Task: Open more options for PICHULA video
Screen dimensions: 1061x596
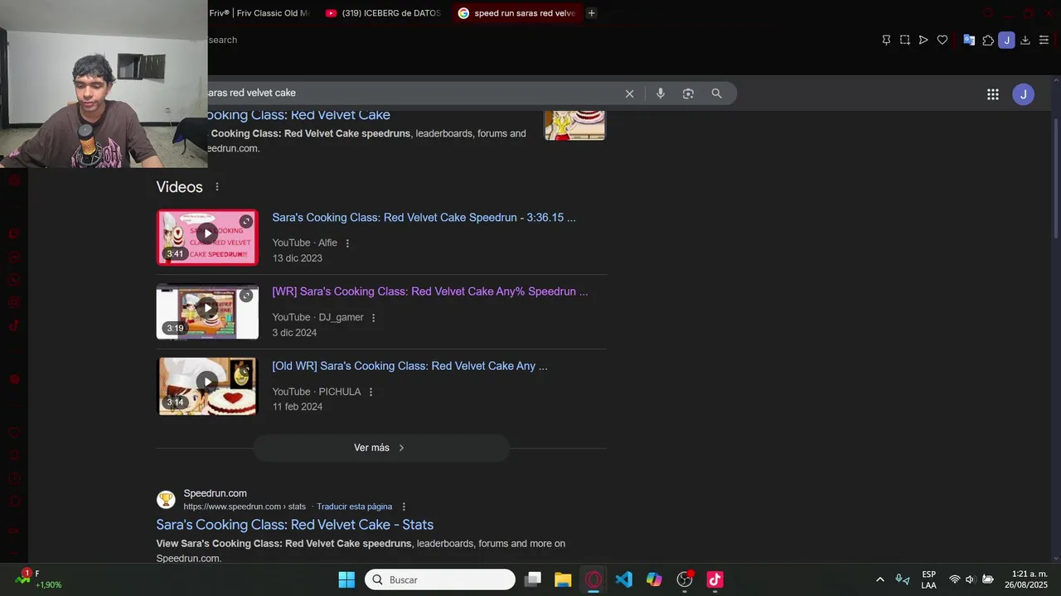Action: (371, 392)
